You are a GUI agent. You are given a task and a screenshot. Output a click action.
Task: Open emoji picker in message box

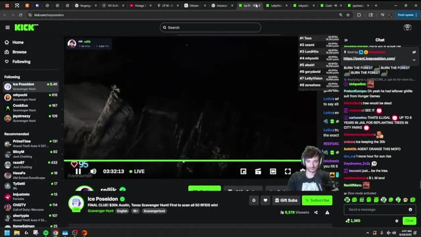pos(410,209)
